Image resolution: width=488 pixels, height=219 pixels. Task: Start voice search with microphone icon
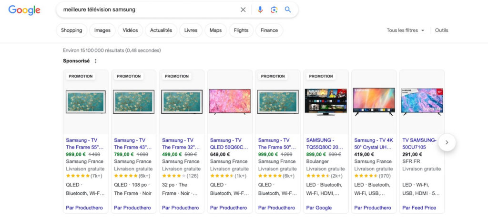(x=260, y=10)
